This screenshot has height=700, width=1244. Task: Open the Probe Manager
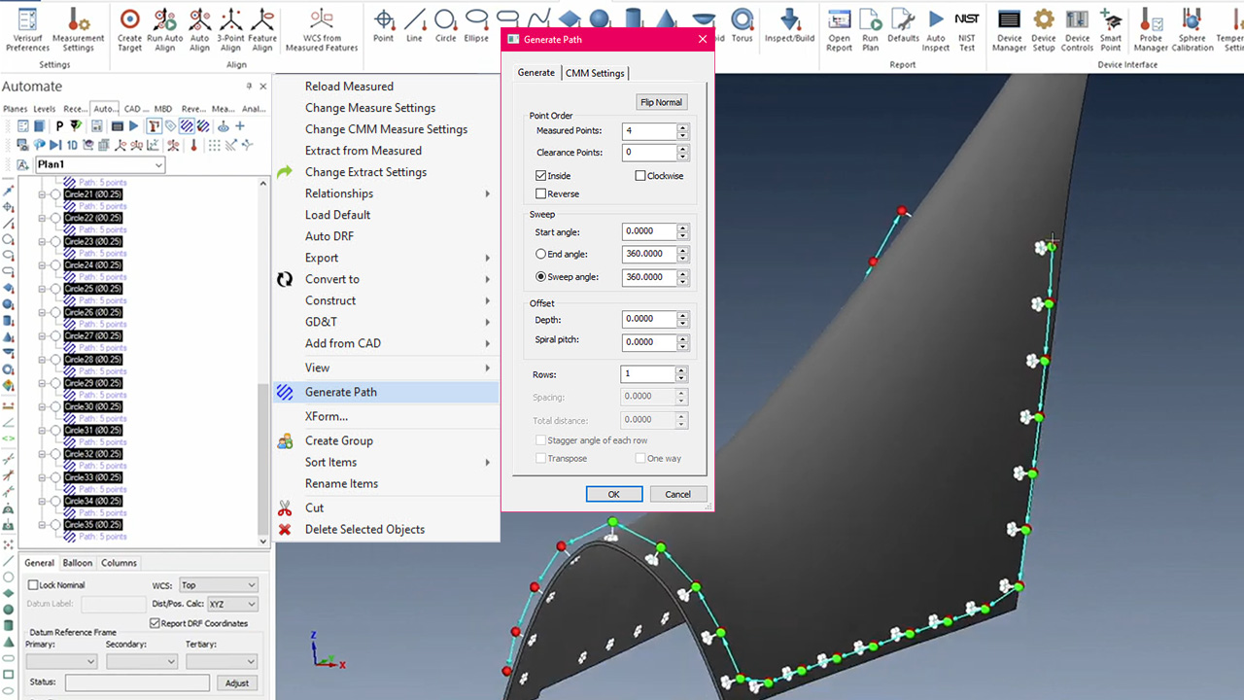point(1151,30)
